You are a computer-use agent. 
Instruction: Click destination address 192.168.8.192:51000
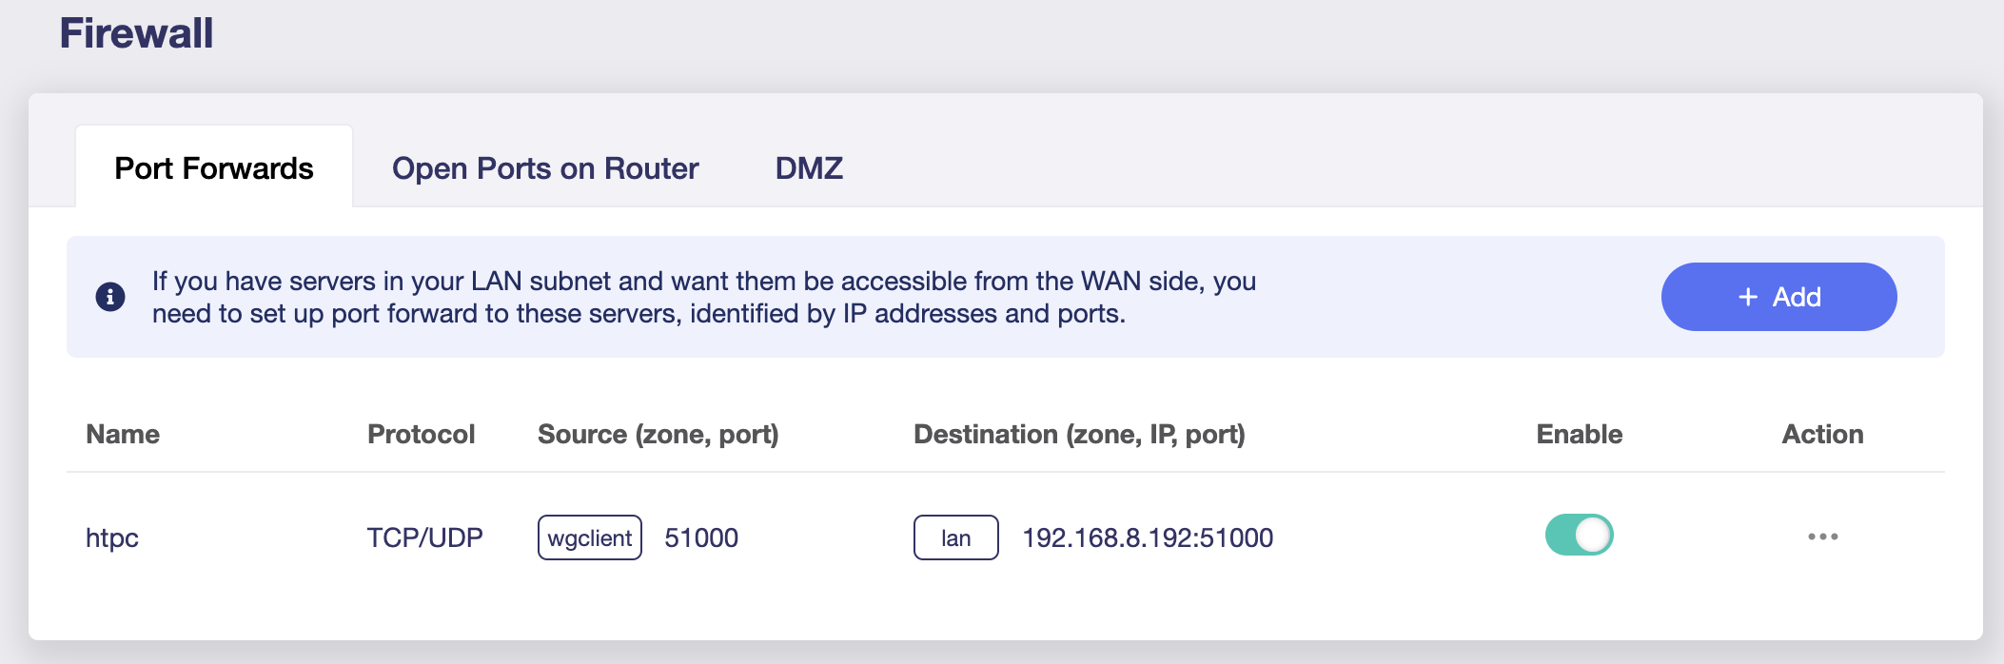[x=1148, y=537]
